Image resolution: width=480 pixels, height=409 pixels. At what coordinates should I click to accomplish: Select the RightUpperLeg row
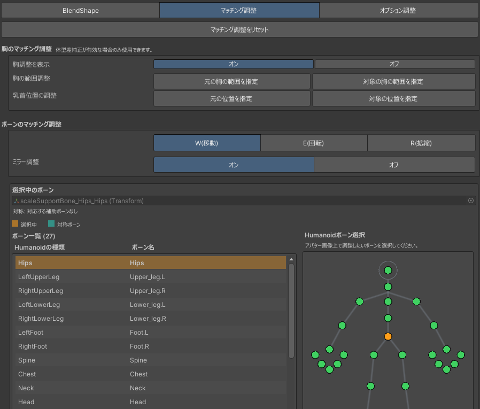click(x=151, y=290)
